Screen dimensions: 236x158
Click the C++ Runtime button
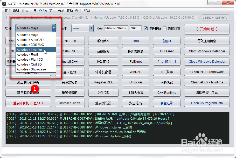point(166,93)
